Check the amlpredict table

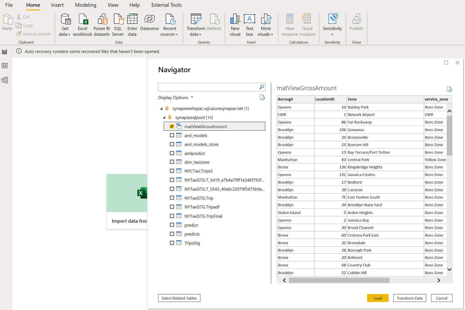(172, 153)
